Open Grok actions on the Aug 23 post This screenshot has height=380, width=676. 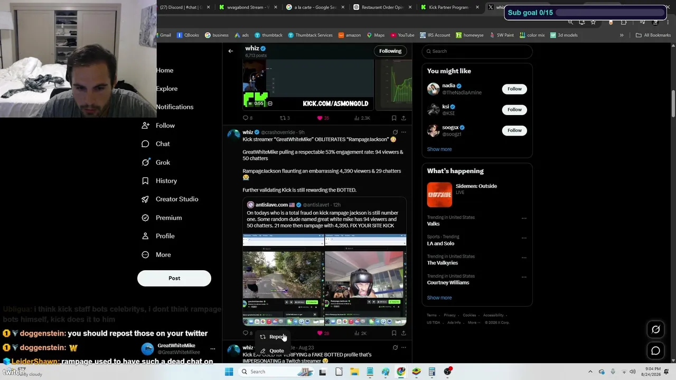click(395, 348)
